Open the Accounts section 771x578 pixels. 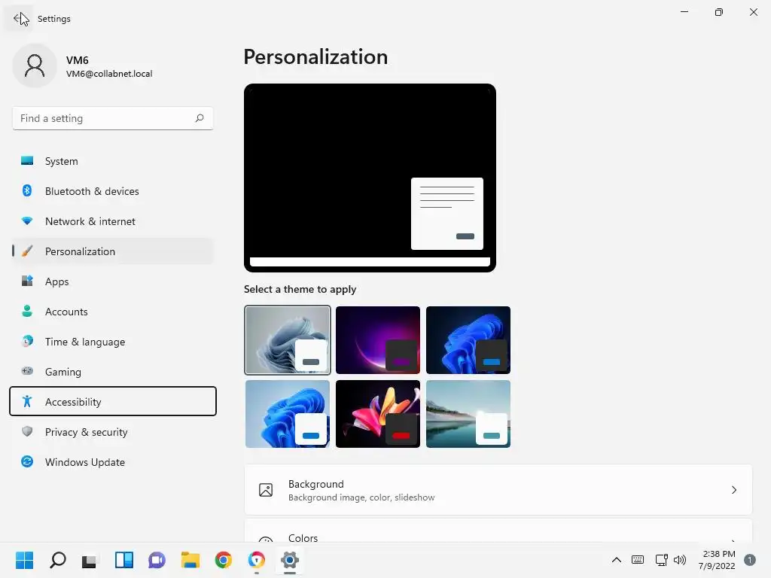[113, 312]
